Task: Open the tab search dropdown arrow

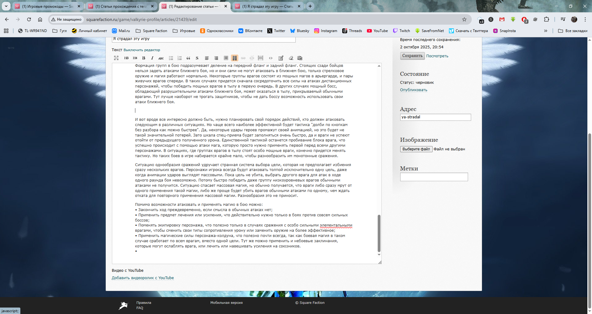Action: [6, 6]
